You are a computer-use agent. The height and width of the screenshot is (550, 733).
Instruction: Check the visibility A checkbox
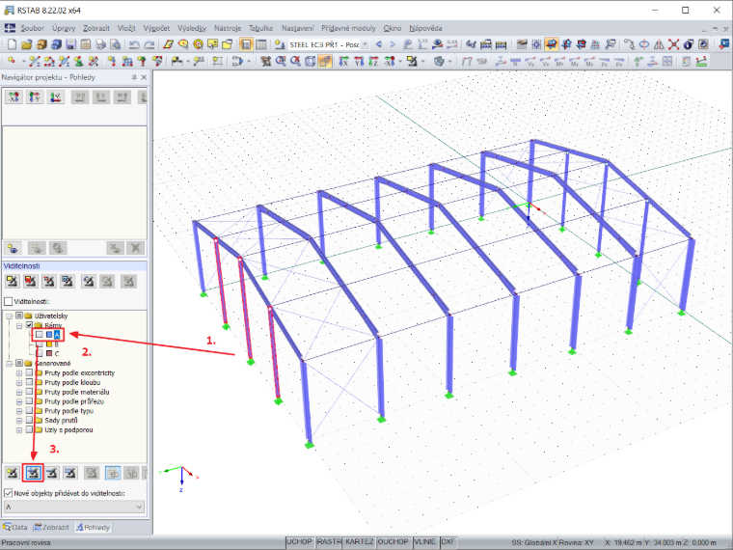tap(40, 335)
